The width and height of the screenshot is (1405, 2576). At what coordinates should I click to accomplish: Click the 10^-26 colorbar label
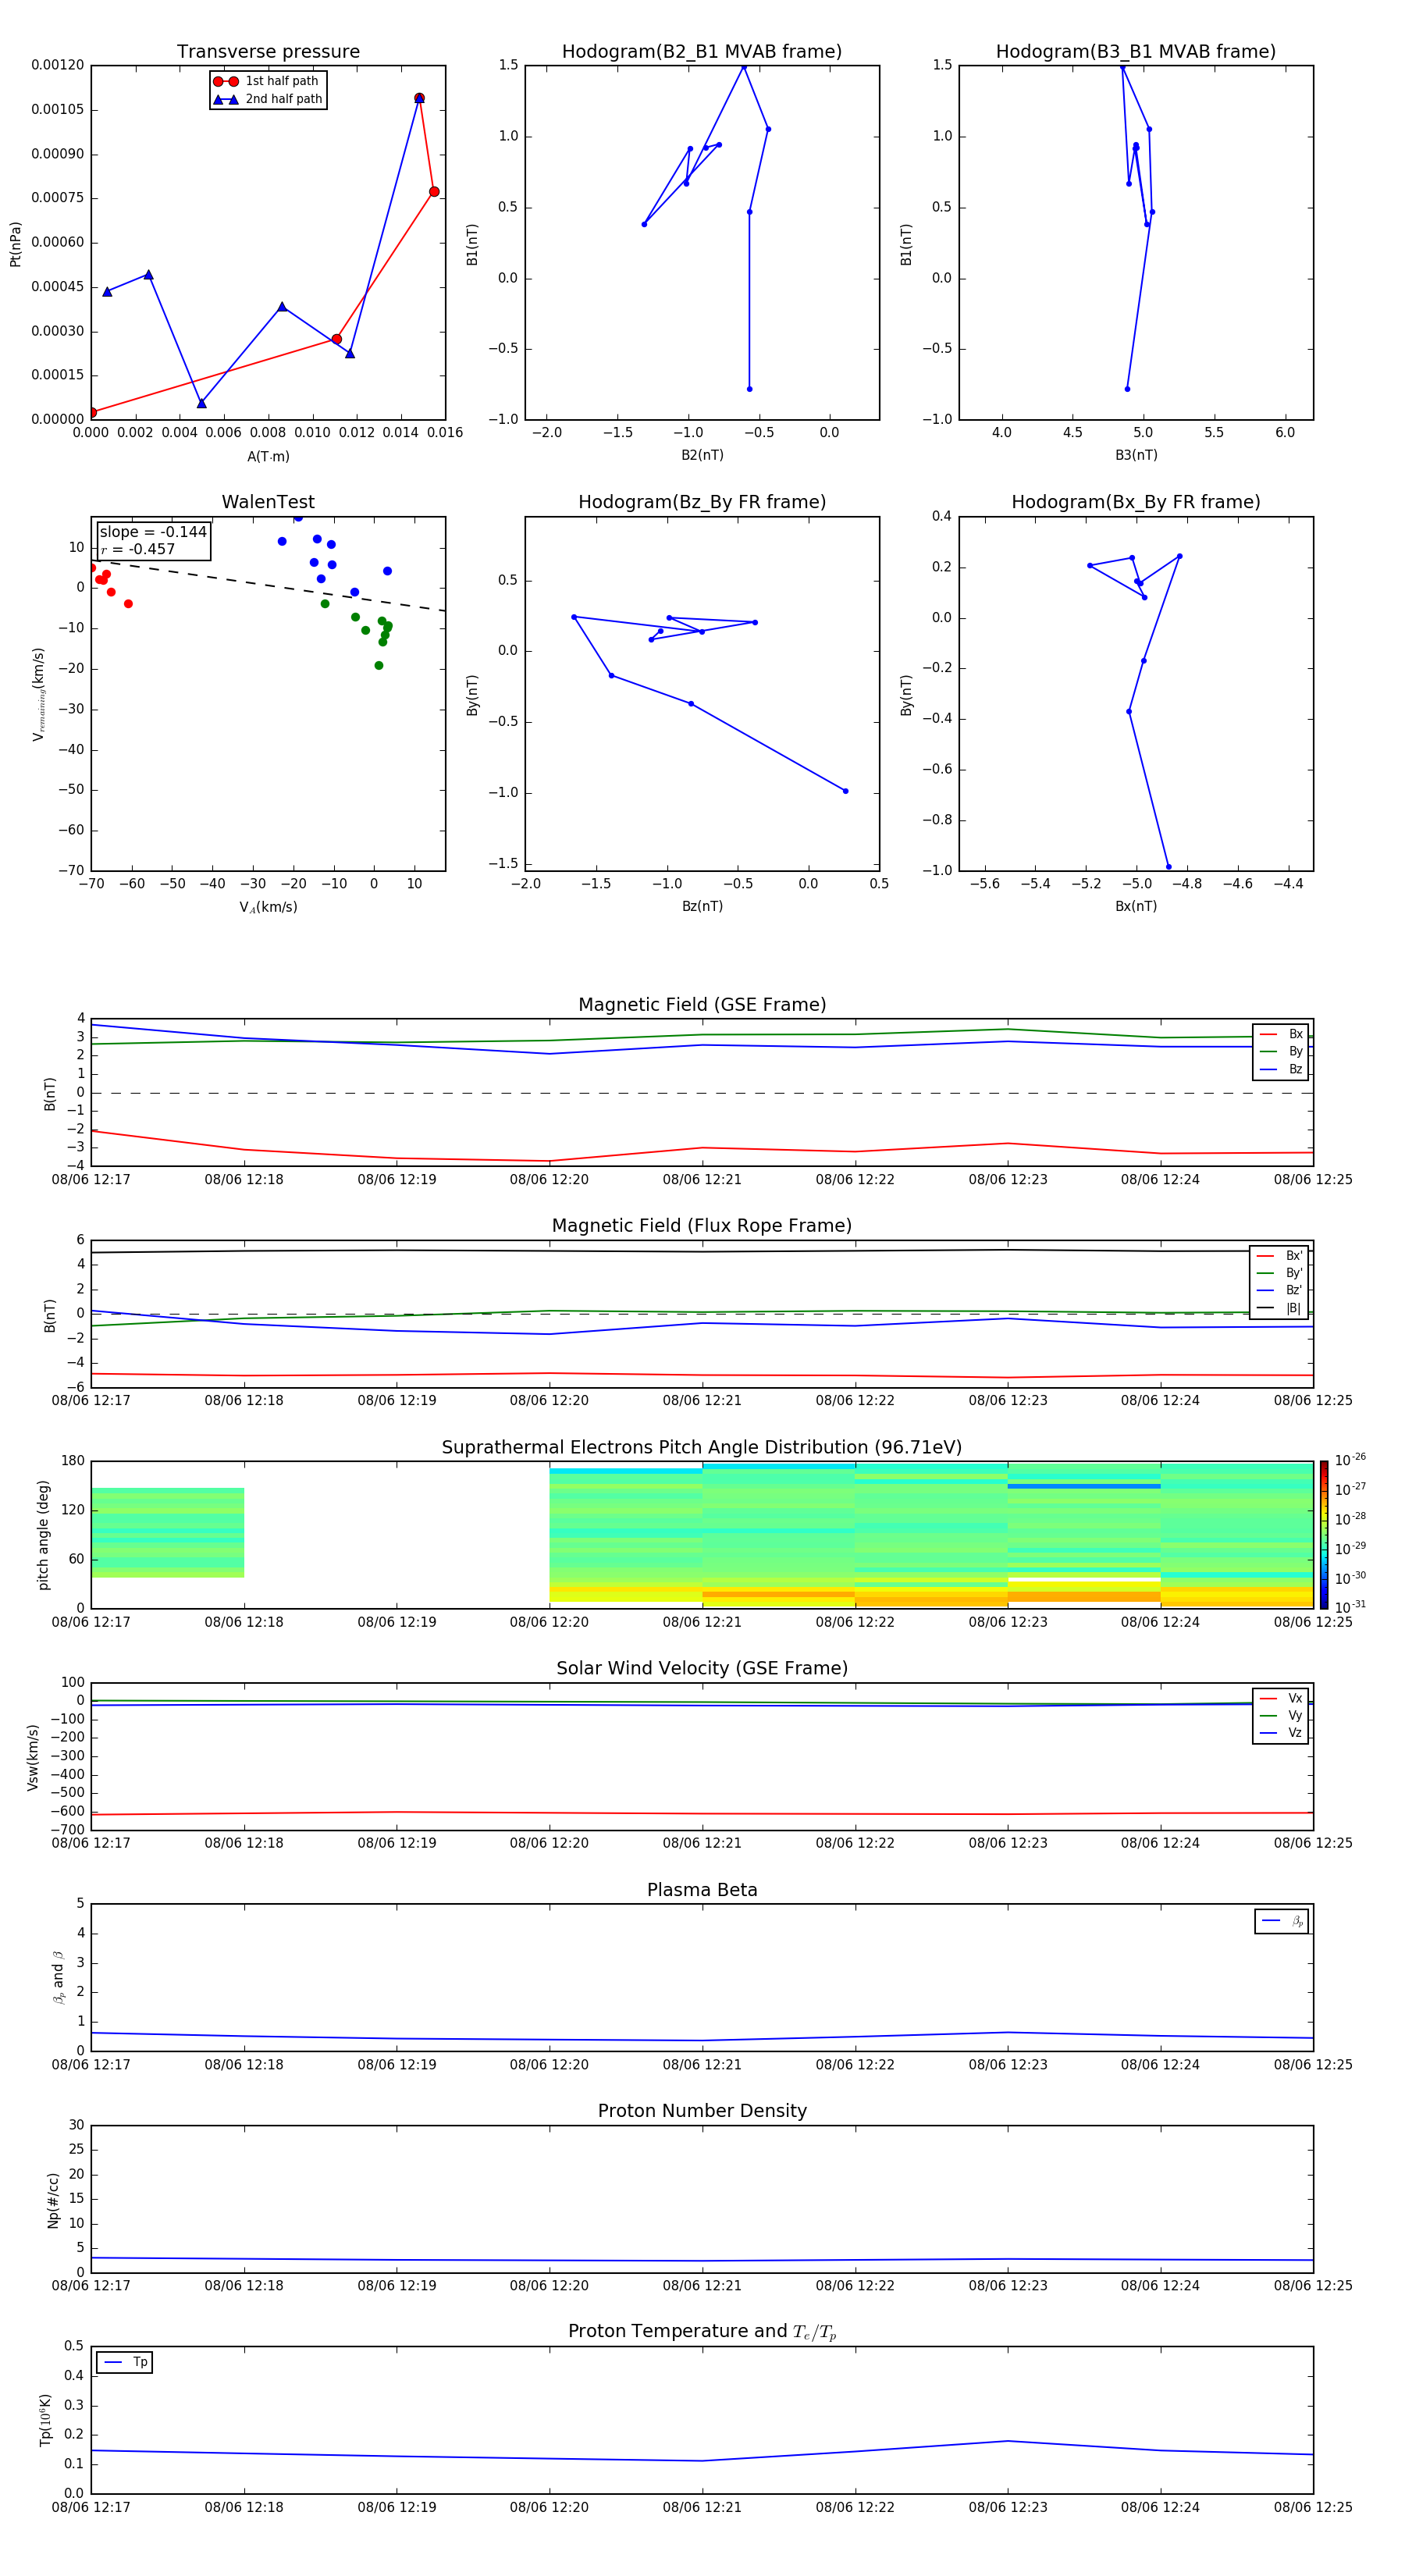[x=1350, y=1460]
